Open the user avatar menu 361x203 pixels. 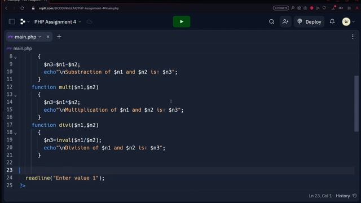[346, 21]
